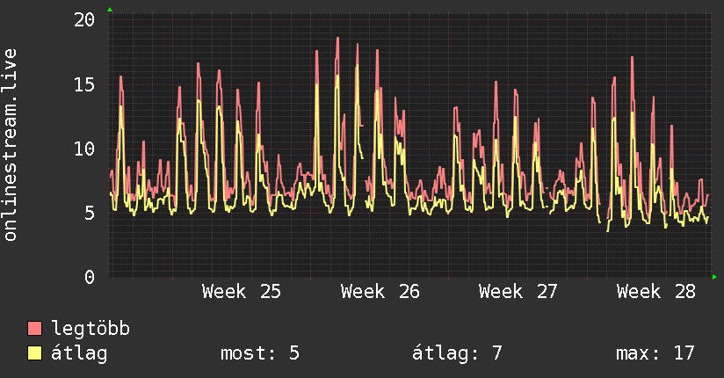
Task: Select the Week 27 axis label
Action: [x=518, y=292]
